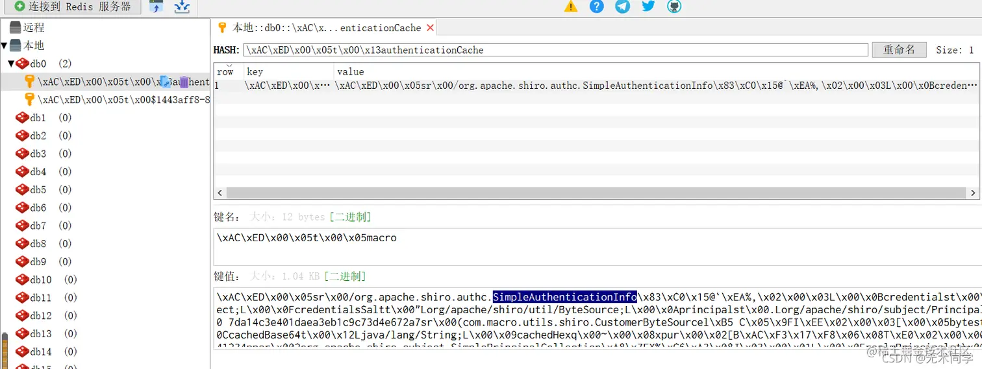Open the db6 database

pyautogui.click(x=38, y=208)
